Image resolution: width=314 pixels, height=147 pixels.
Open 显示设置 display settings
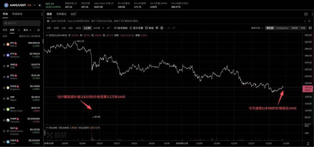click(x=136, y=28)
